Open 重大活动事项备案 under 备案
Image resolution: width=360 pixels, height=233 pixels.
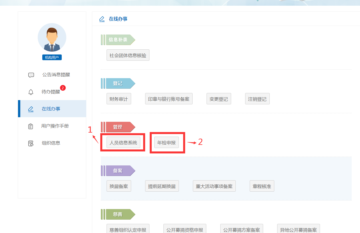(x=214, y=186)
